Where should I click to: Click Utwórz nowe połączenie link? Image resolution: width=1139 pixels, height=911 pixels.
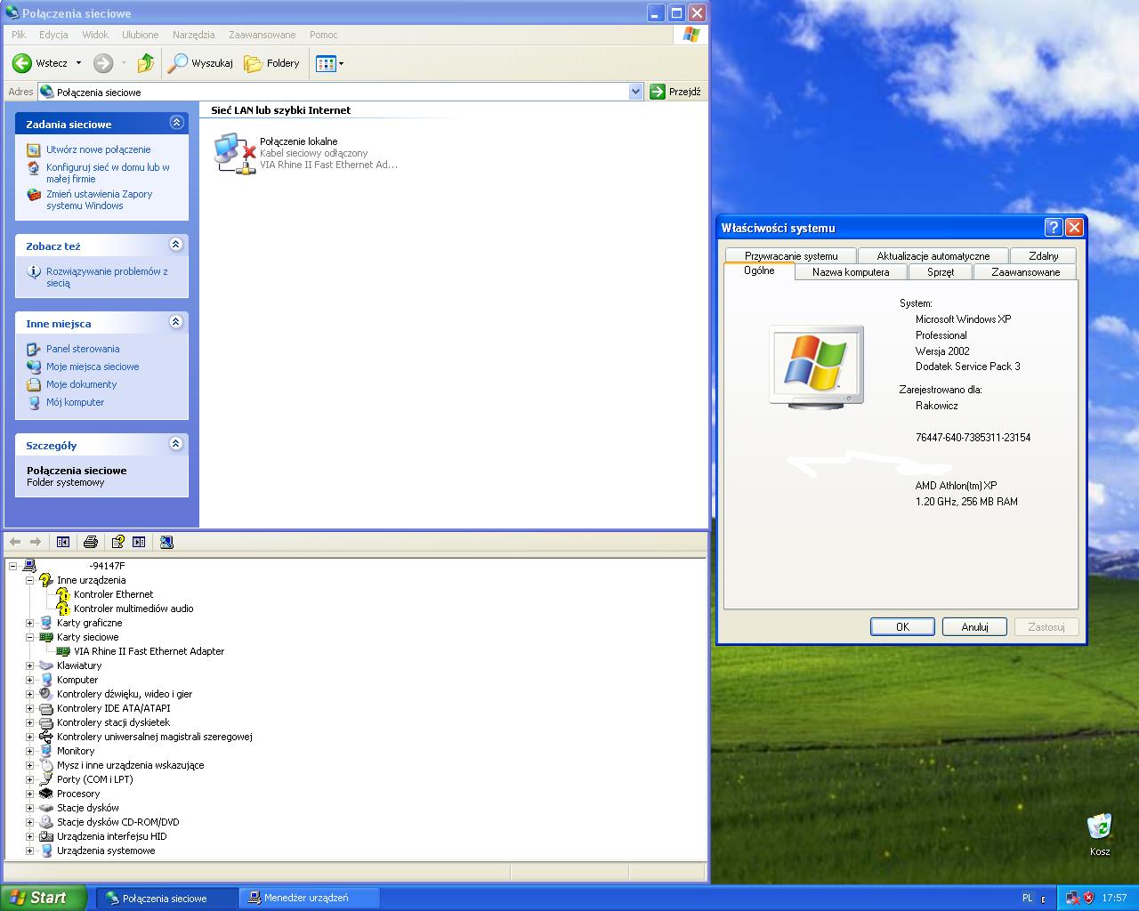pyautogui.click(x=98, y=149)
